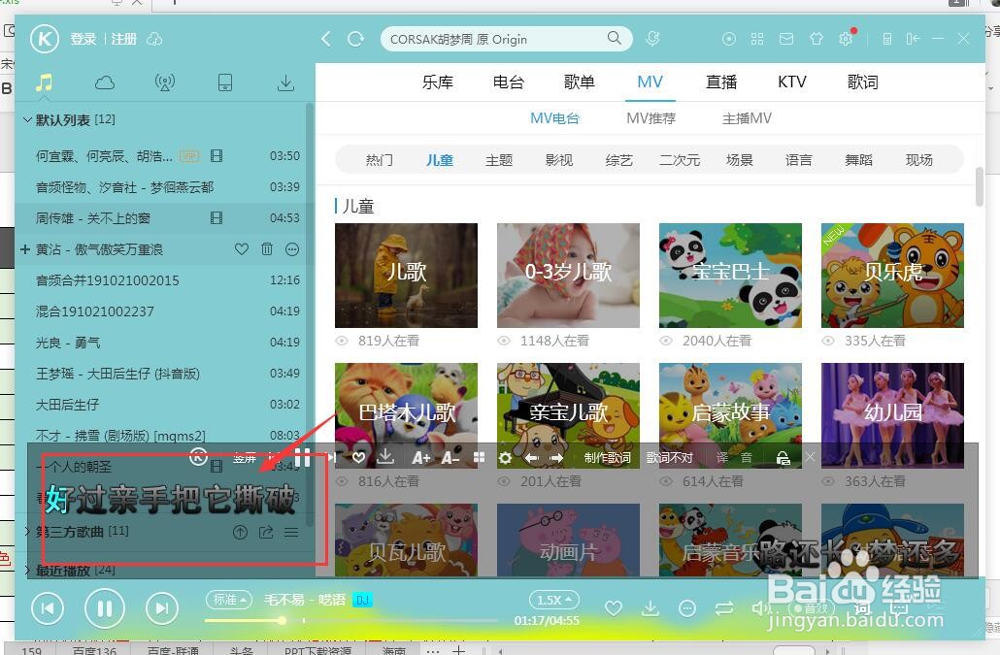Lock the lyrics overlay with the padlock icon

tap(783, 457)
